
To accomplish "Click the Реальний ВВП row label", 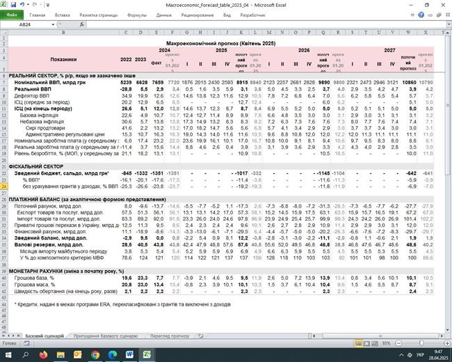I will click(33, 89).
